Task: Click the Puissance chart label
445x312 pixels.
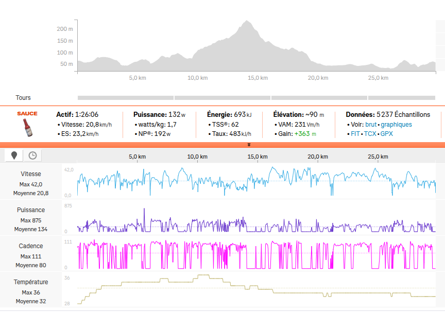Action: pyautogui.click(x=31, y=210)
